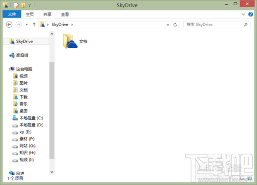Image resolution: width=257 pixels, height=185 pixels.
Task: Click the Properties quick access icon
Action: 16,5
